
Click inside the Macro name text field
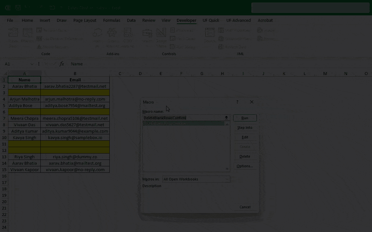(183, 118)
